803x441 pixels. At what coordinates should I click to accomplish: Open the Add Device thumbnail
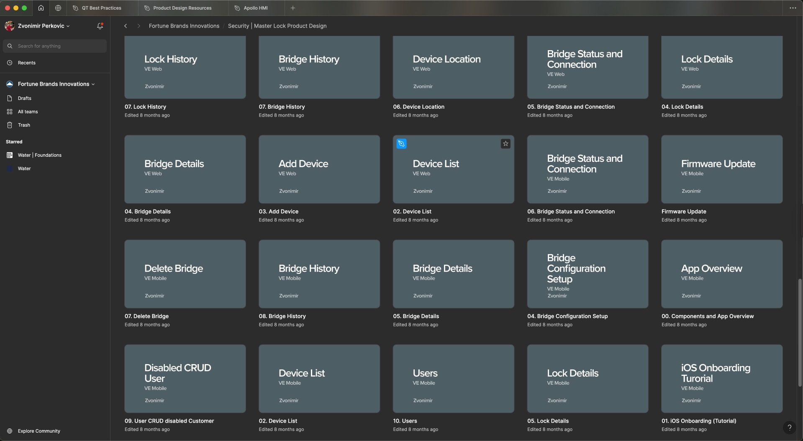[319, 169]
